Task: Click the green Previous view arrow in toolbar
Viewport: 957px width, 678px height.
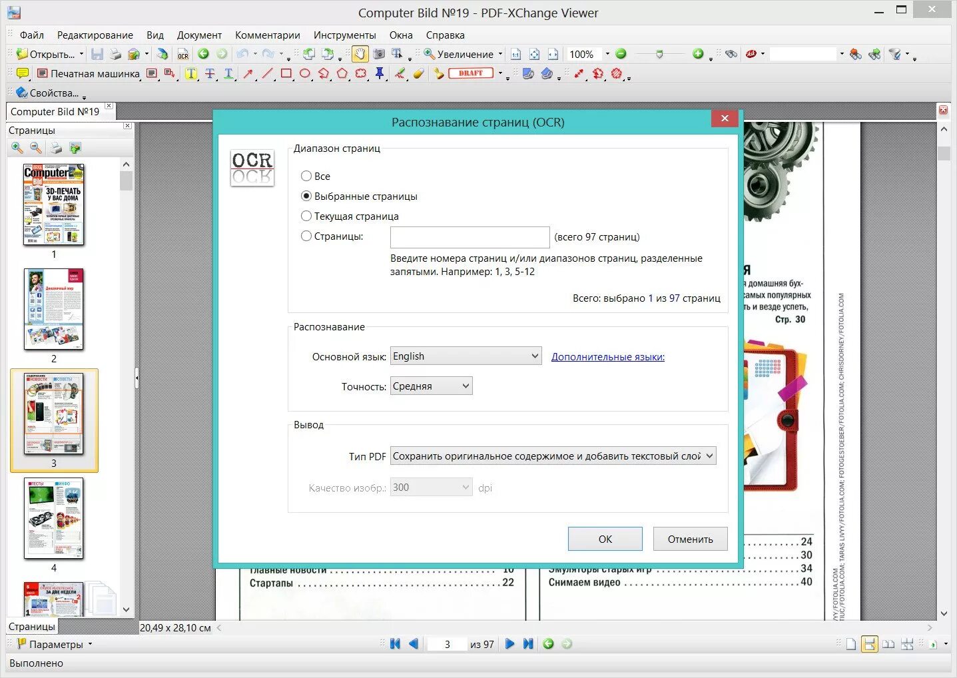Action: tap(204, 54)
